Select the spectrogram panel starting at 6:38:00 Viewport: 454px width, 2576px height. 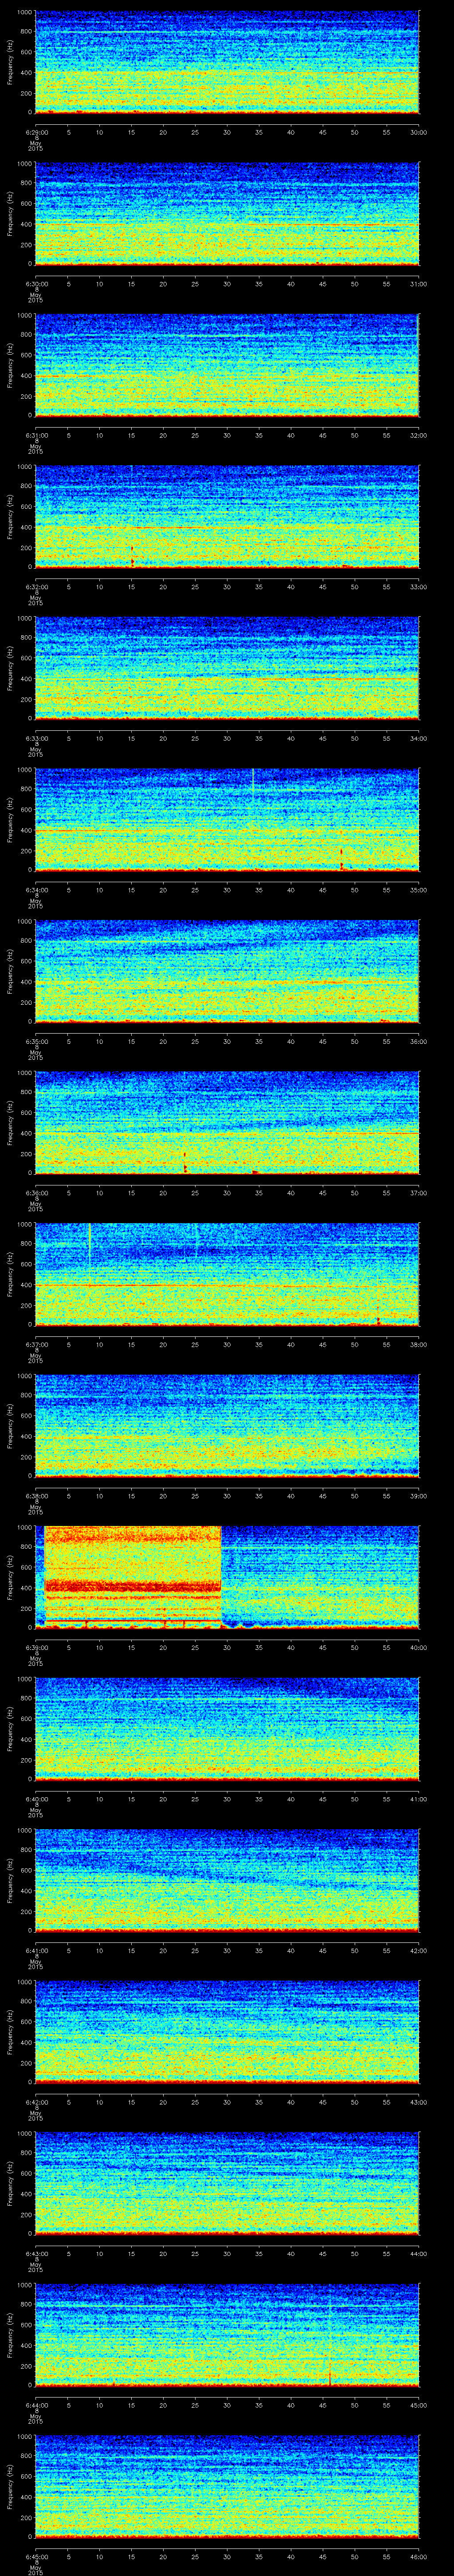click(x=227, y=1426)
